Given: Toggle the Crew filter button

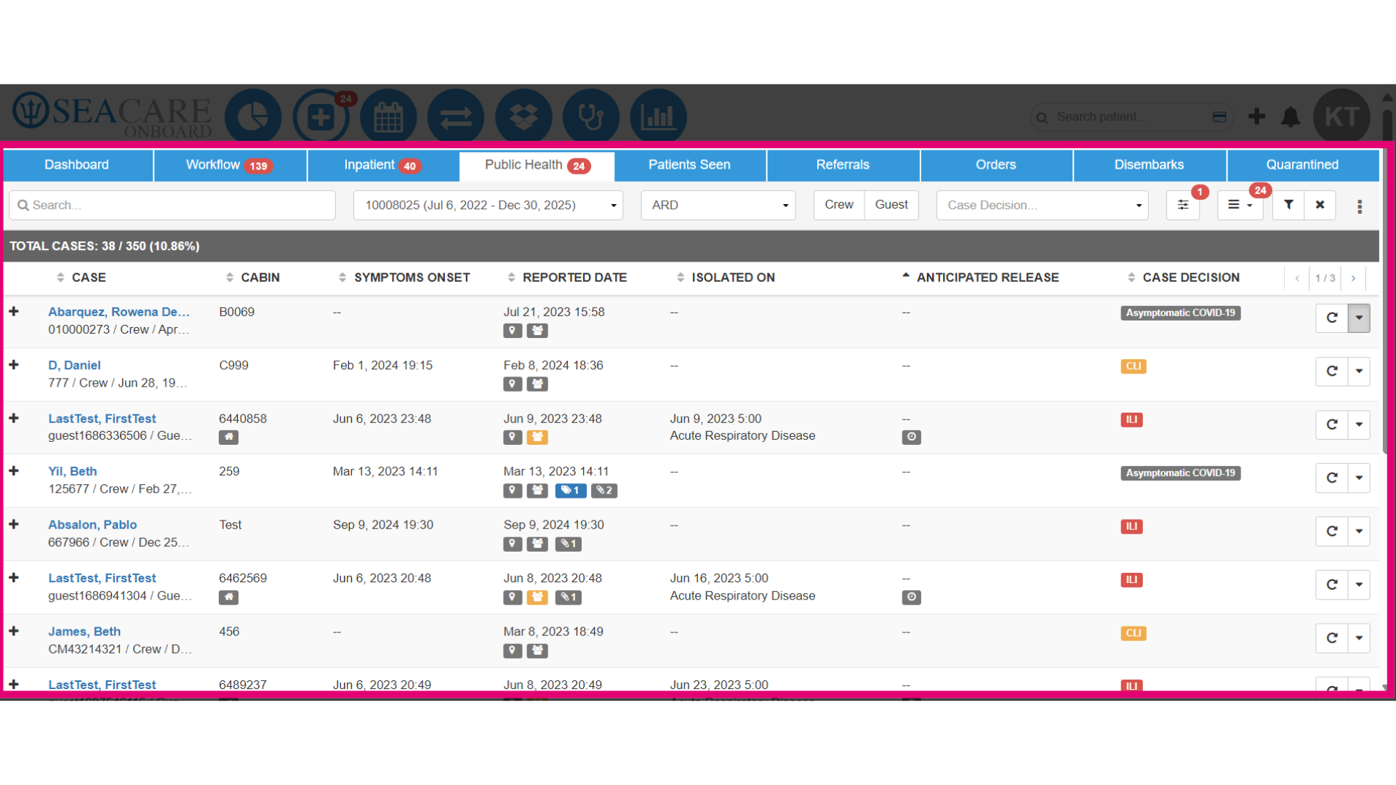Looking at the screenshot, I should pyautogui.click(x=839, y=205).
